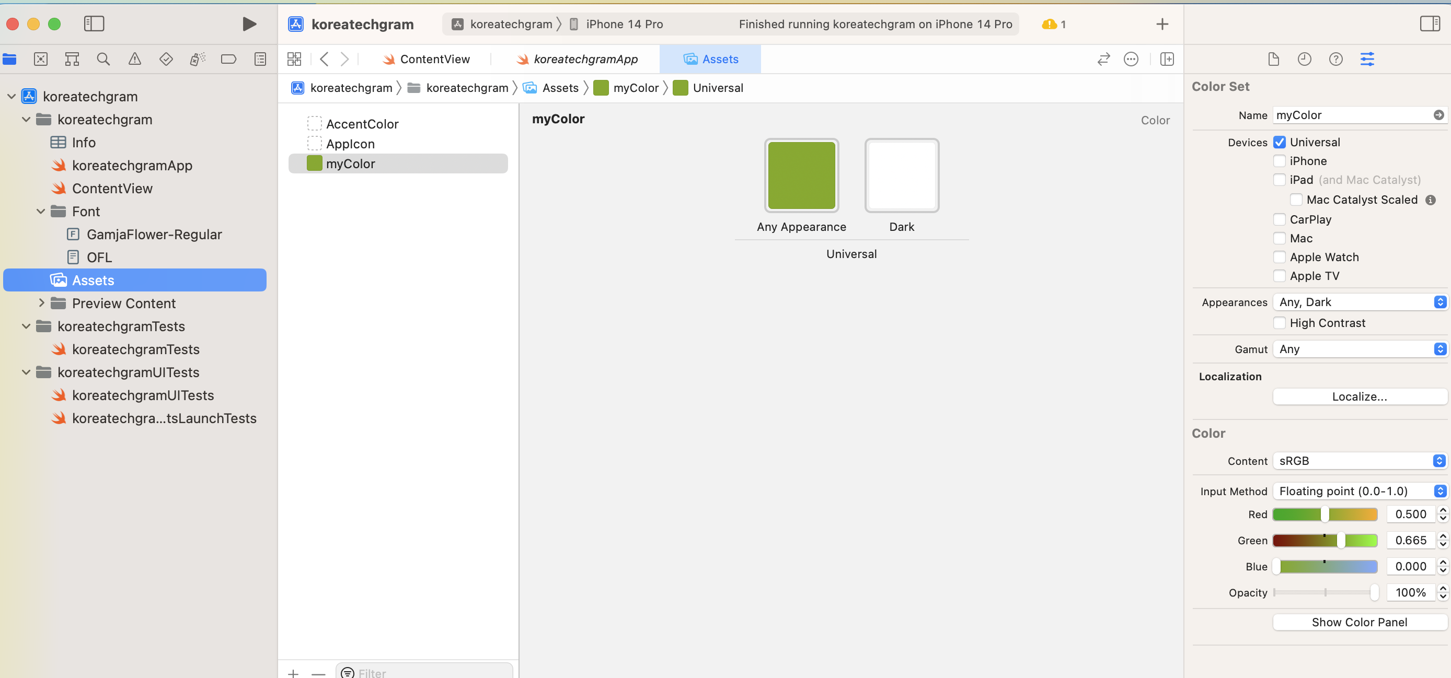Image resolution: width=1451 pixels, height=678 pixels.
Task: Enable the CarPlay checkbox
Action: [1280, 219]
